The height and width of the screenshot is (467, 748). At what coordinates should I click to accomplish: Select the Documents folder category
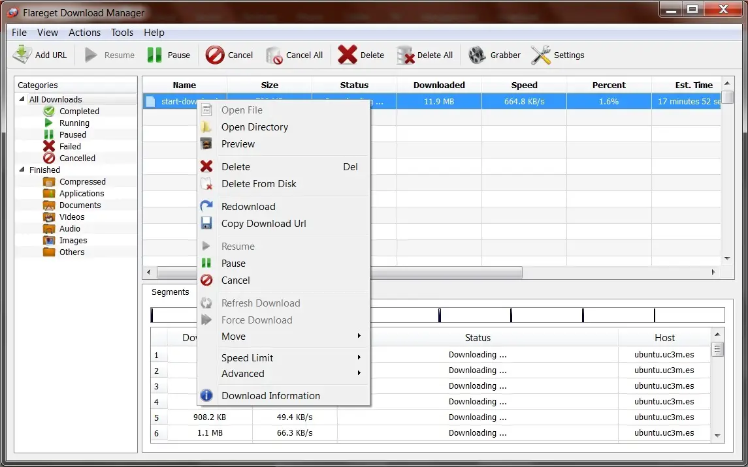80,205
